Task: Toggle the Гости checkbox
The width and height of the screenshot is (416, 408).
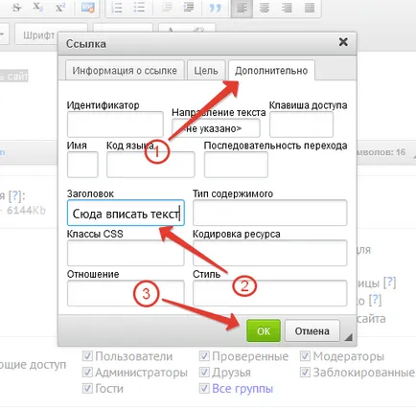Action: coord(87,388)
